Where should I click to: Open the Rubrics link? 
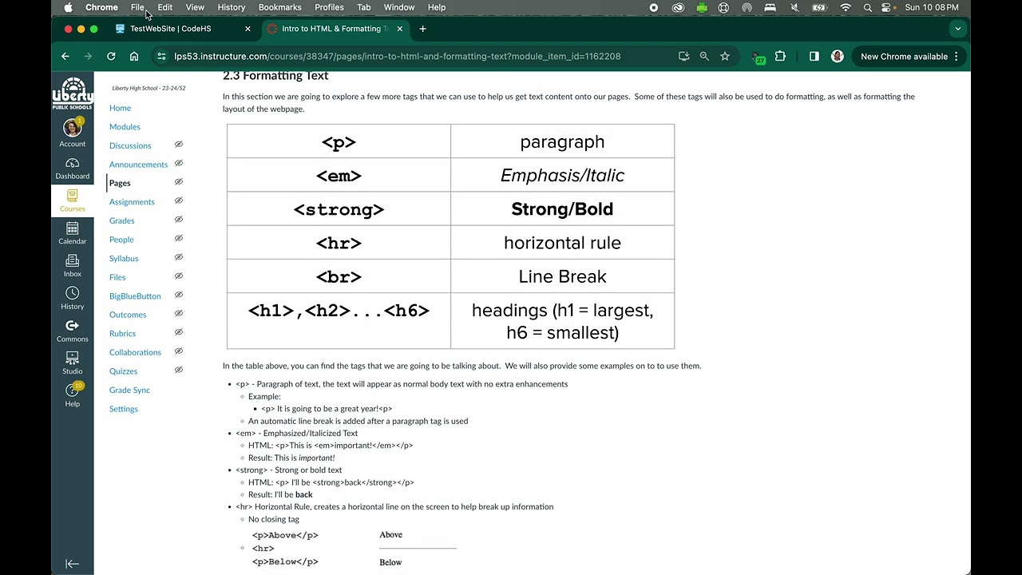[x=122, y=334]
